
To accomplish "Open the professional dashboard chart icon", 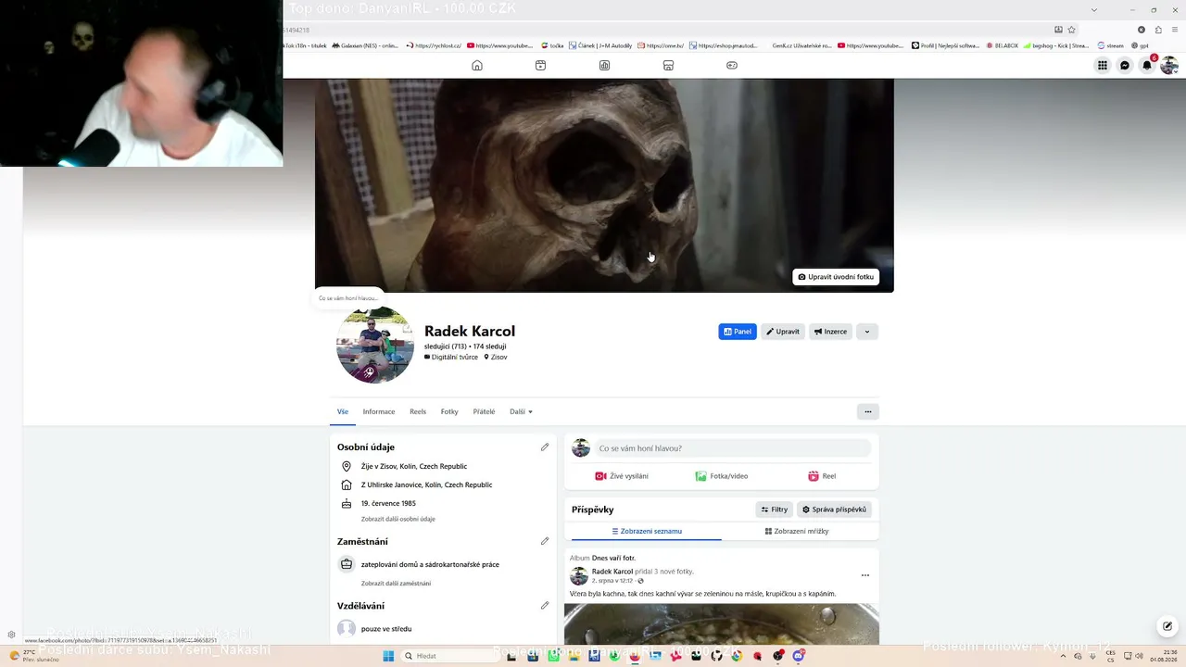I will 604,66.
